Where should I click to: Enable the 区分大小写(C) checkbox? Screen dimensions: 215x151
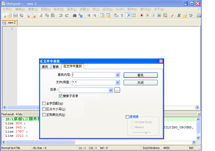[x=44, y=109]
